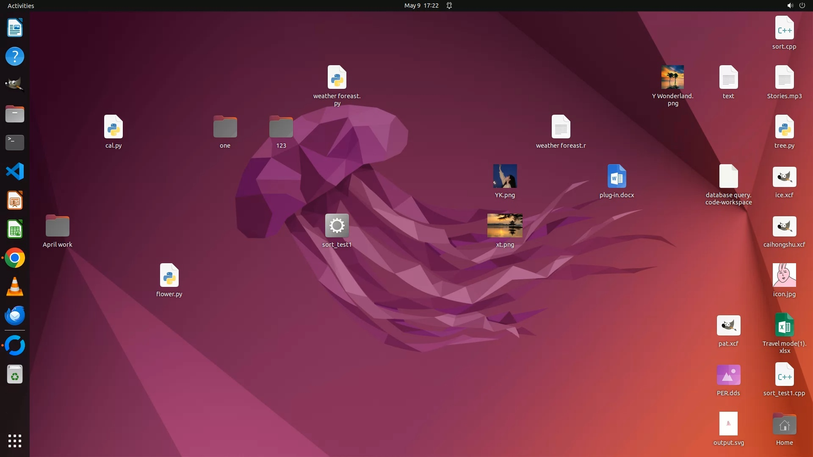This screenshot has height=457, width=813.
Task: Open Thunderbird mail in dock
Action: [x=14, y=316]
